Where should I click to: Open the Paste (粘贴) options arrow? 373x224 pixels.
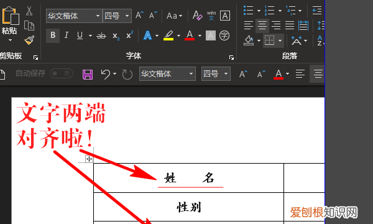(x=10, y=40)
